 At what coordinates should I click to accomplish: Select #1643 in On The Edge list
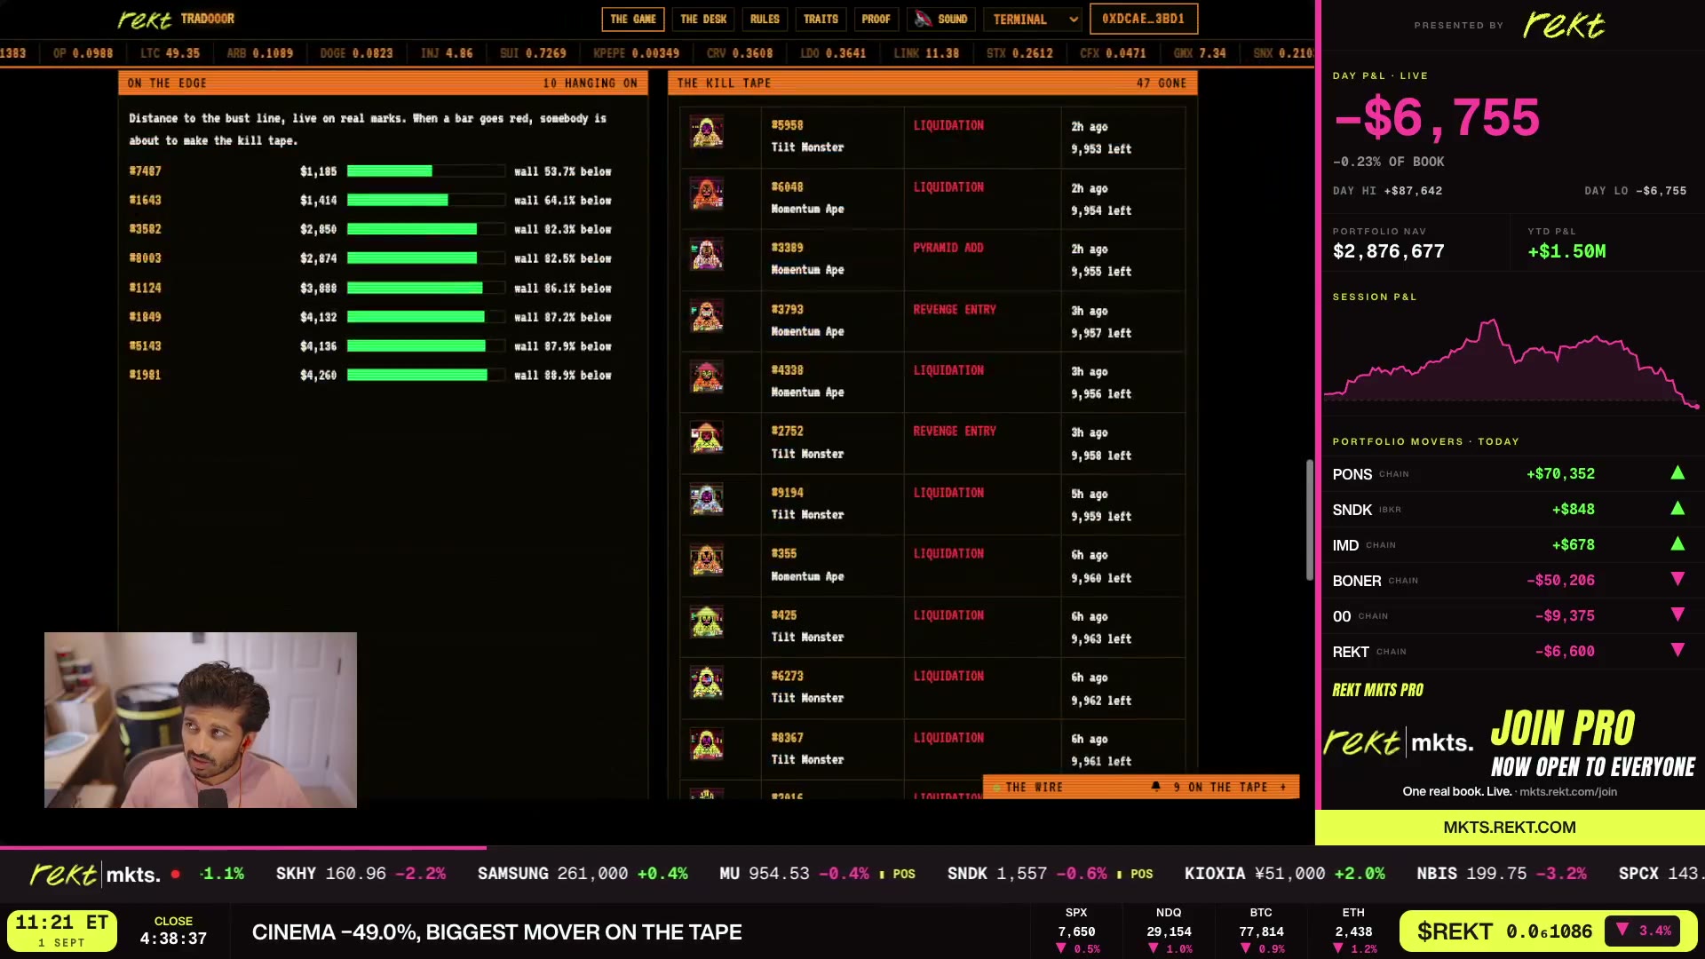[x=146, y=200]
